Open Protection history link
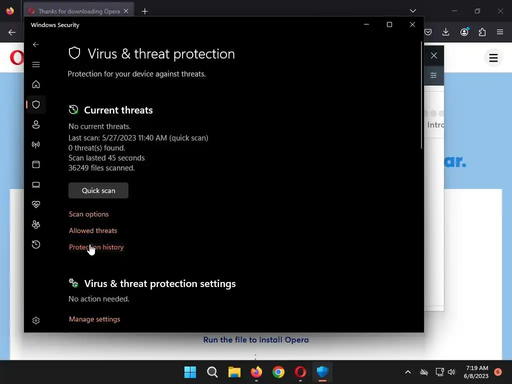 96,247
